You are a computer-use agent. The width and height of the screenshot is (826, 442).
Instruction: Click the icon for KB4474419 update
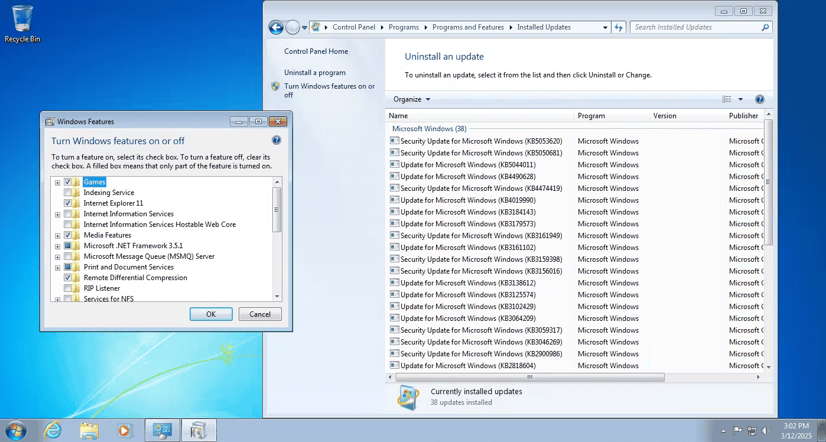(x=395, y=188)
